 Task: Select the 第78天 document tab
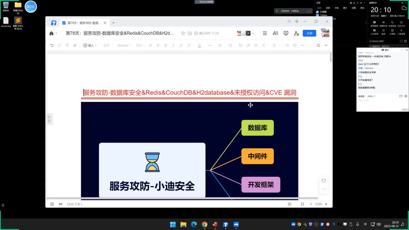click(x=84, y=23)
